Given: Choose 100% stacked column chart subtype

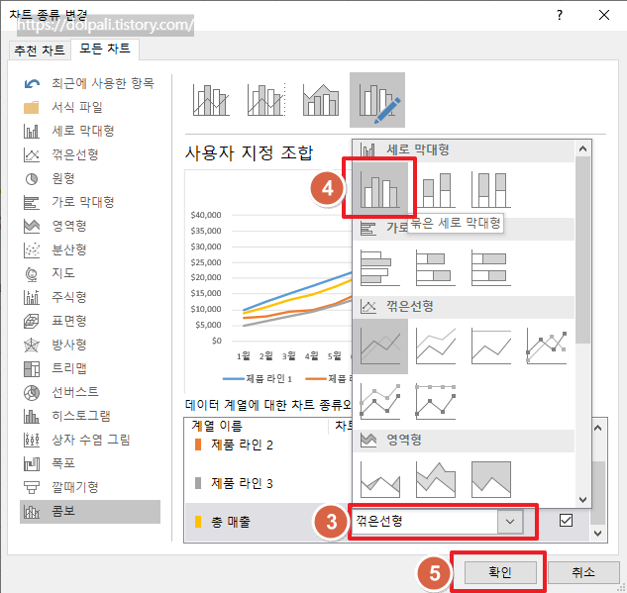Looking at the screenshot, I should pos(491,189).
